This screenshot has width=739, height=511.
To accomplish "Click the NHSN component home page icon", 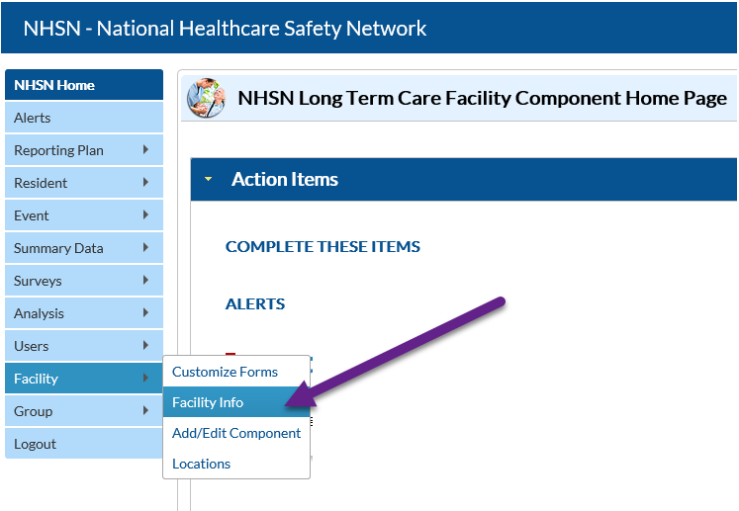I will [x=207, y=98].
